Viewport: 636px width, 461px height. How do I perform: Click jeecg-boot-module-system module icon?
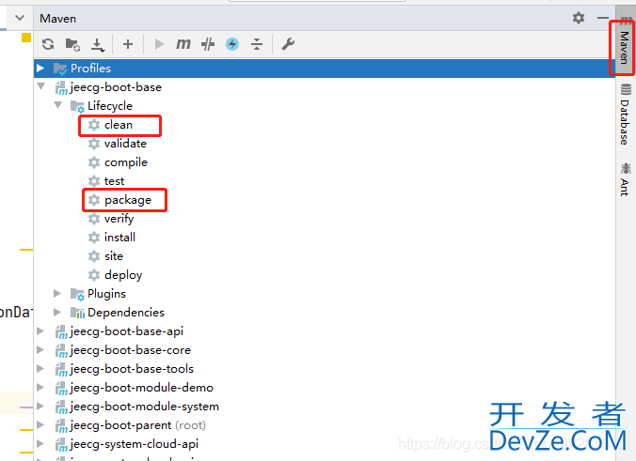click(x=61, y=407)
